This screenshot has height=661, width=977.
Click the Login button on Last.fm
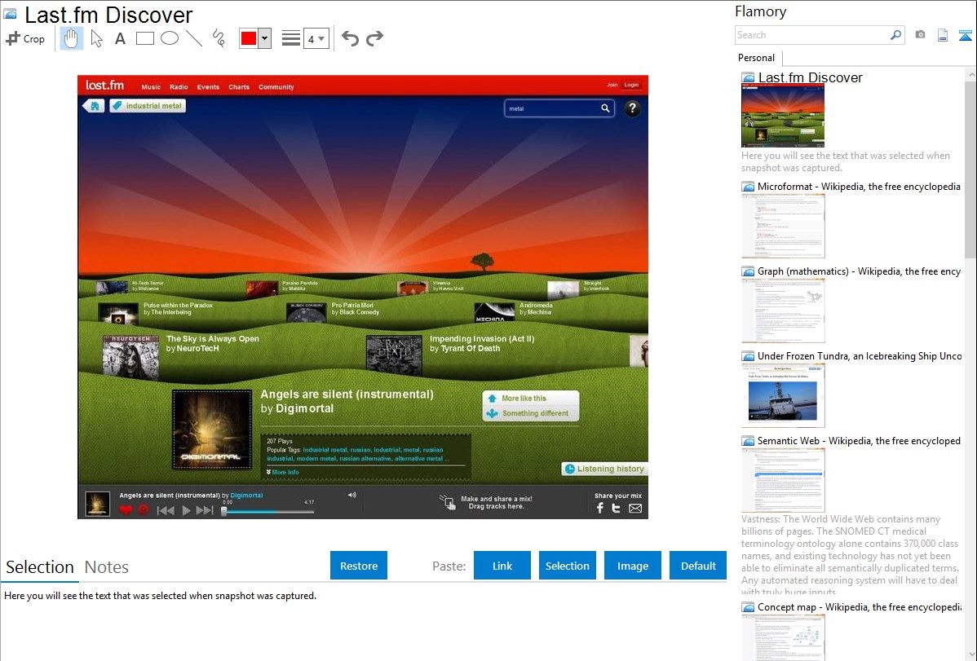point(631,86)
